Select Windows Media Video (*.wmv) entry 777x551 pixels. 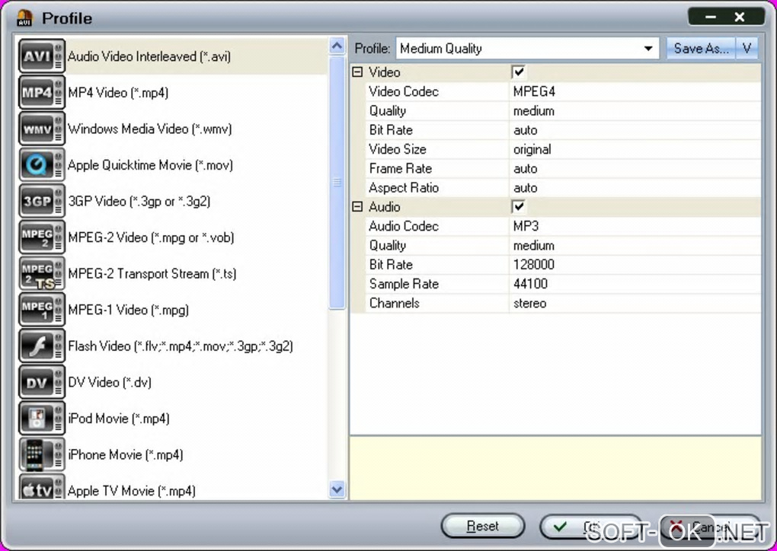(x=172, y=129)
